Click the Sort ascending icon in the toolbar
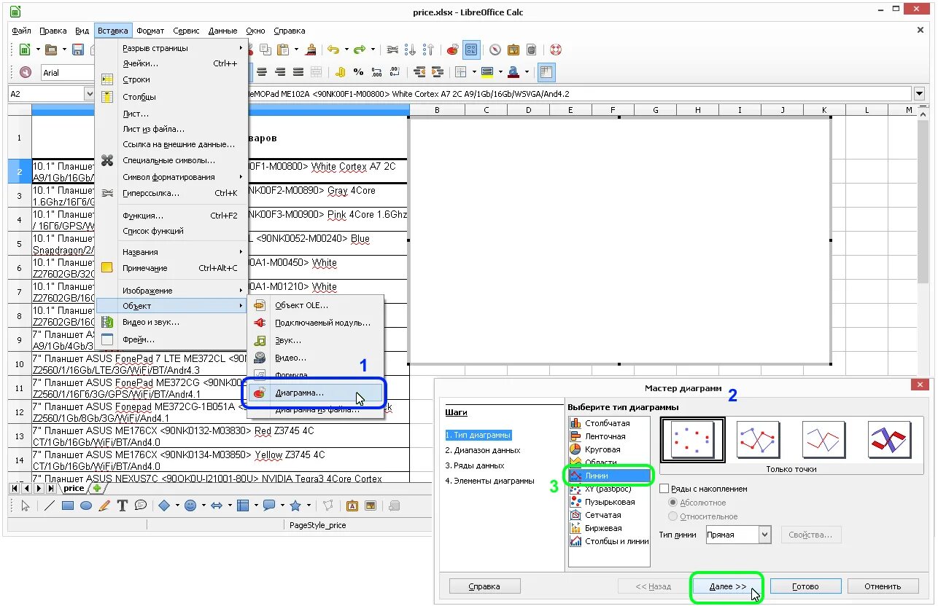Viewport: 938px width, 606px height. pyautogui.click(x=411, y=50)
